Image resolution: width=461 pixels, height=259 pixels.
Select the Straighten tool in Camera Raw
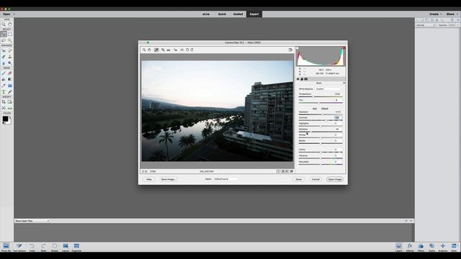(x=169, y=50)
